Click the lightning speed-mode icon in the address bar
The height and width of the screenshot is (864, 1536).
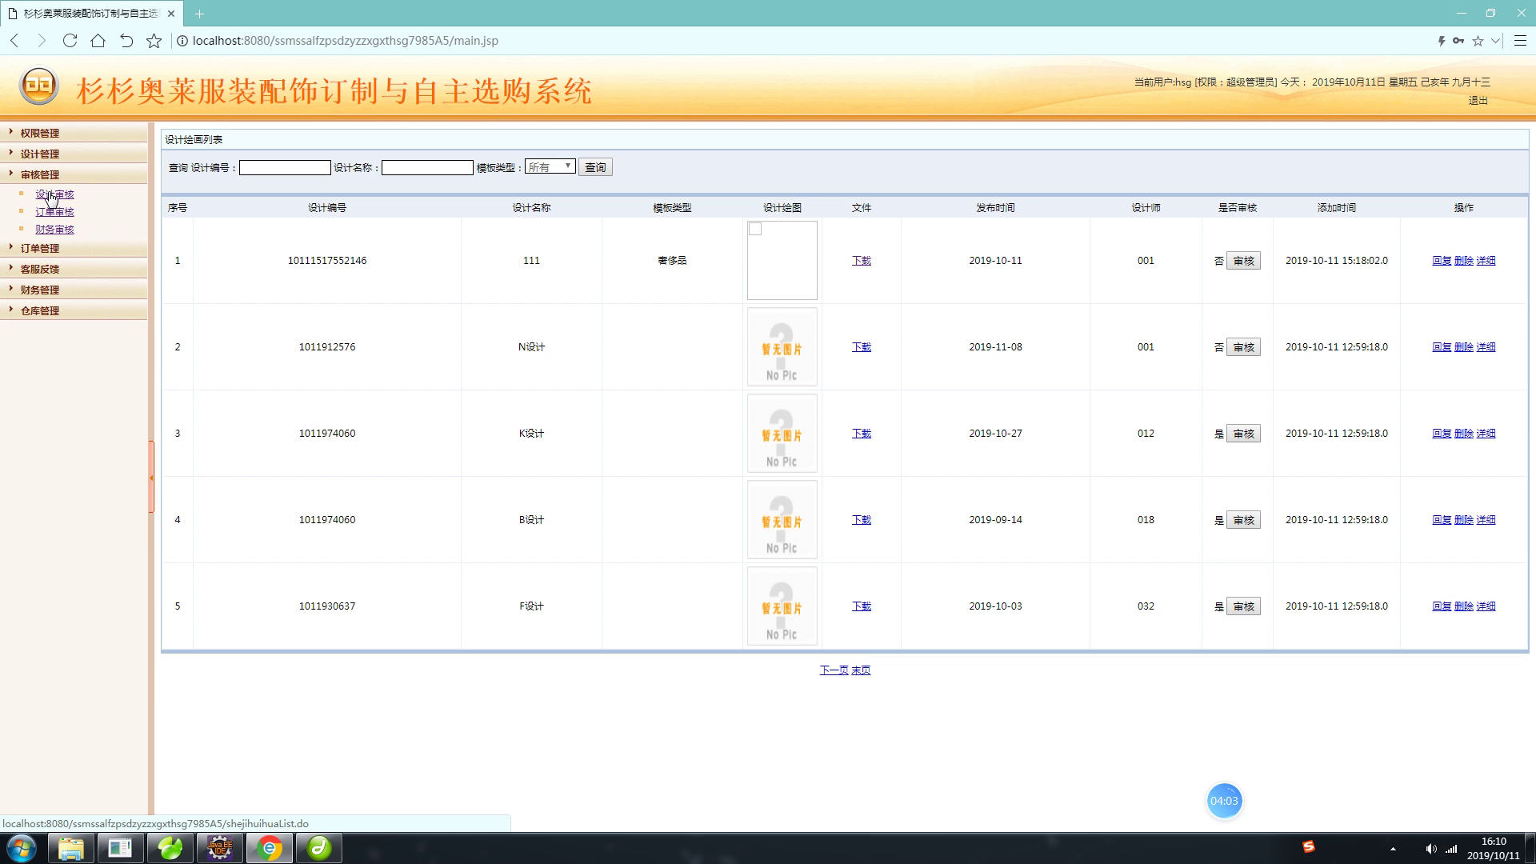1442,41
